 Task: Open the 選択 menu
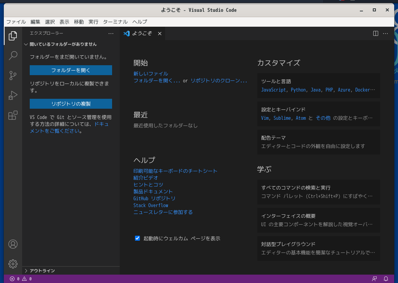click(x=50, y=22)
